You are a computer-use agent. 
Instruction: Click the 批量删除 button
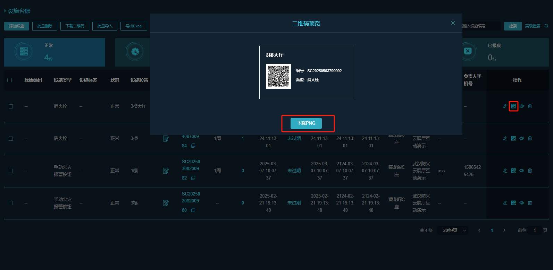[x=45, y=26]
